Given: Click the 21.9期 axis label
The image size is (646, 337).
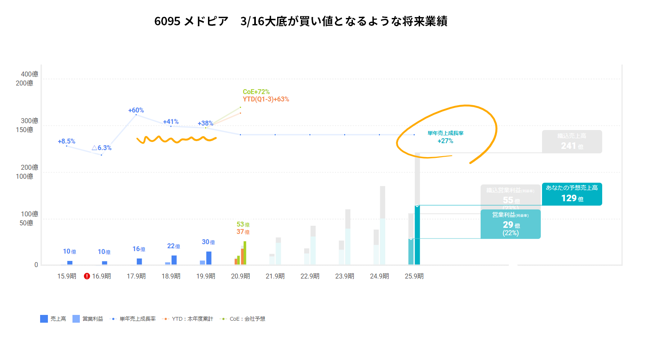Looking at the screenshot, I should (x=275, y=276).
